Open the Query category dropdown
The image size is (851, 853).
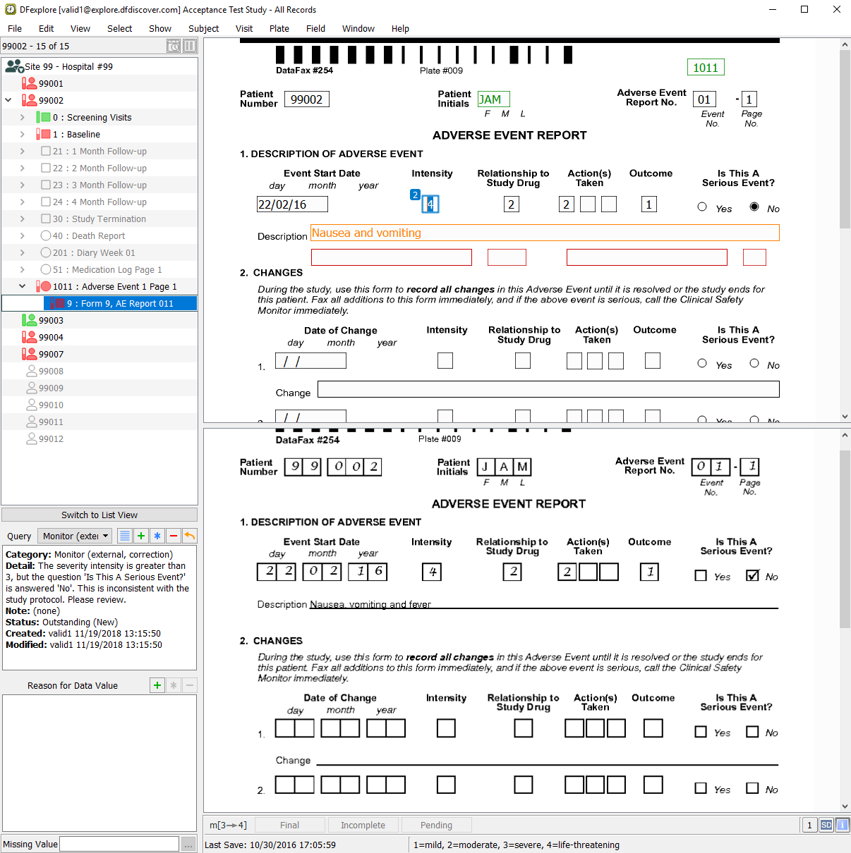[x=75, y=536]
